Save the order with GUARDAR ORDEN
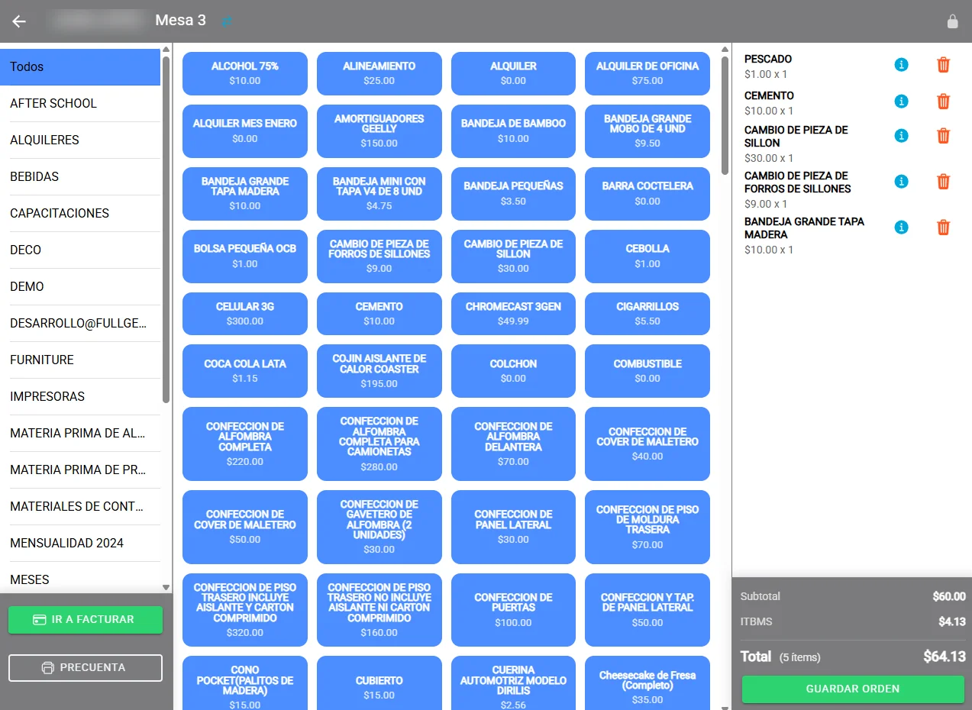Screen dimensions: 972x710 coord(853,689)
